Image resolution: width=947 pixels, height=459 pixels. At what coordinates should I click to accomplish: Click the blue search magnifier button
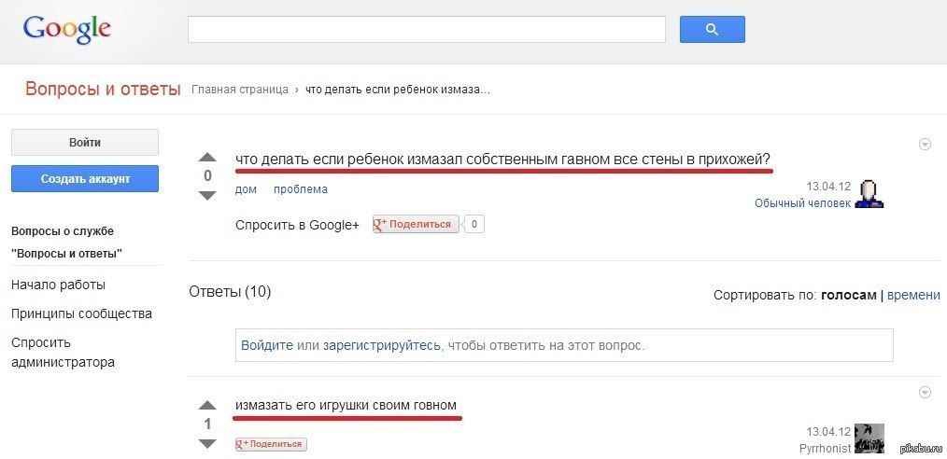712,29
